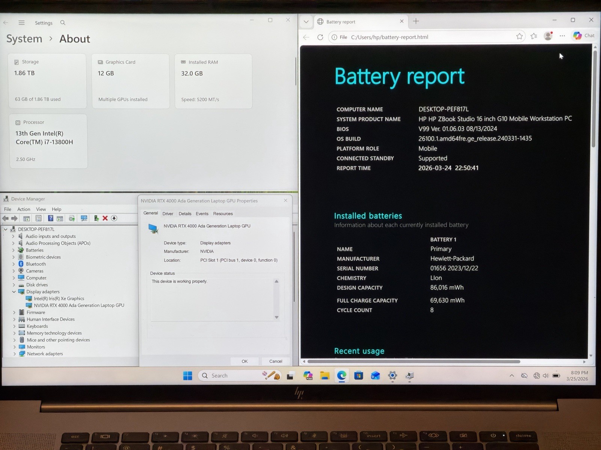The width and height of the screenshot is (601, 450).
Task: Switch to Resources tab in GPU Properties
Action: [223, 214]
